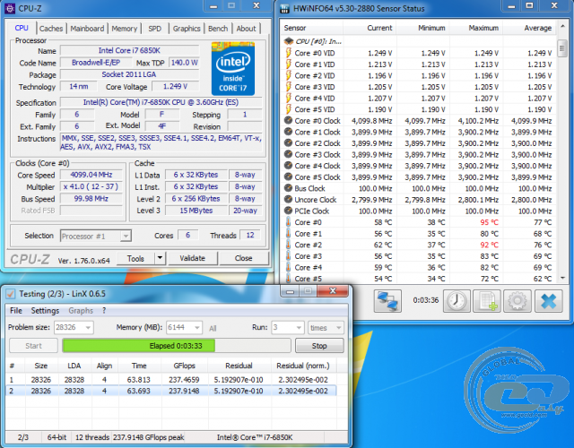Click the Core Speed 4099.04 MHz field
The height and width of the screenshot is (448, 574).
click(x=91, y=175)
